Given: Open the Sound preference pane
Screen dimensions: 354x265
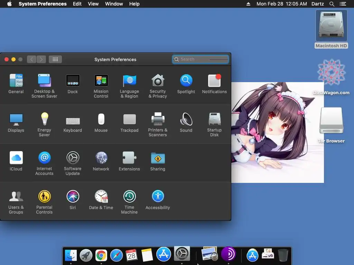Looking at the screenshot, I should point(186,122).
